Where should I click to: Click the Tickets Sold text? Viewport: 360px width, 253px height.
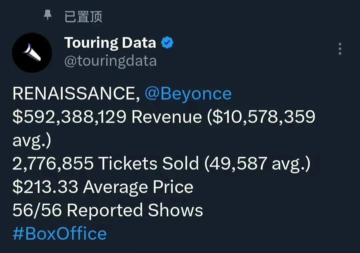coord(149,163)
